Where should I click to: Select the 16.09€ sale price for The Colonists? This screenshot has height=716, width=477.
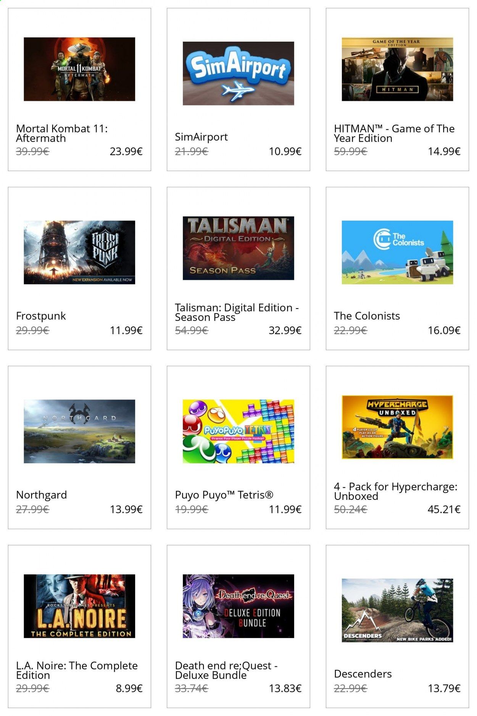tap(444, 330)
